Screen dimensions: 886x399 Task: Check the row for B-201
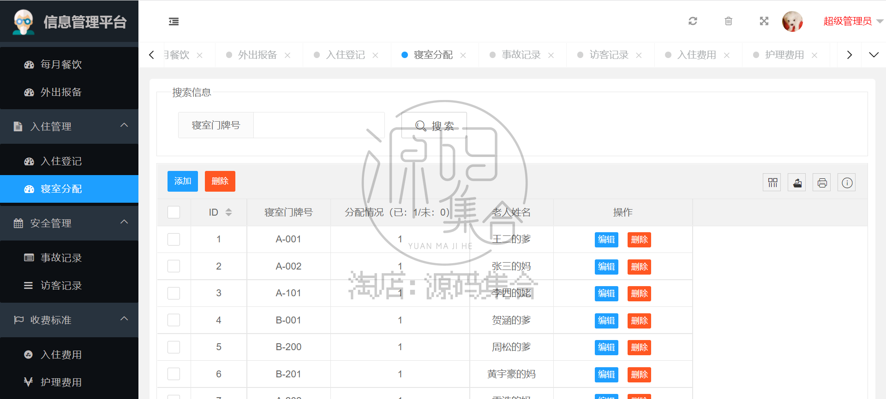(x=174, y=374)
